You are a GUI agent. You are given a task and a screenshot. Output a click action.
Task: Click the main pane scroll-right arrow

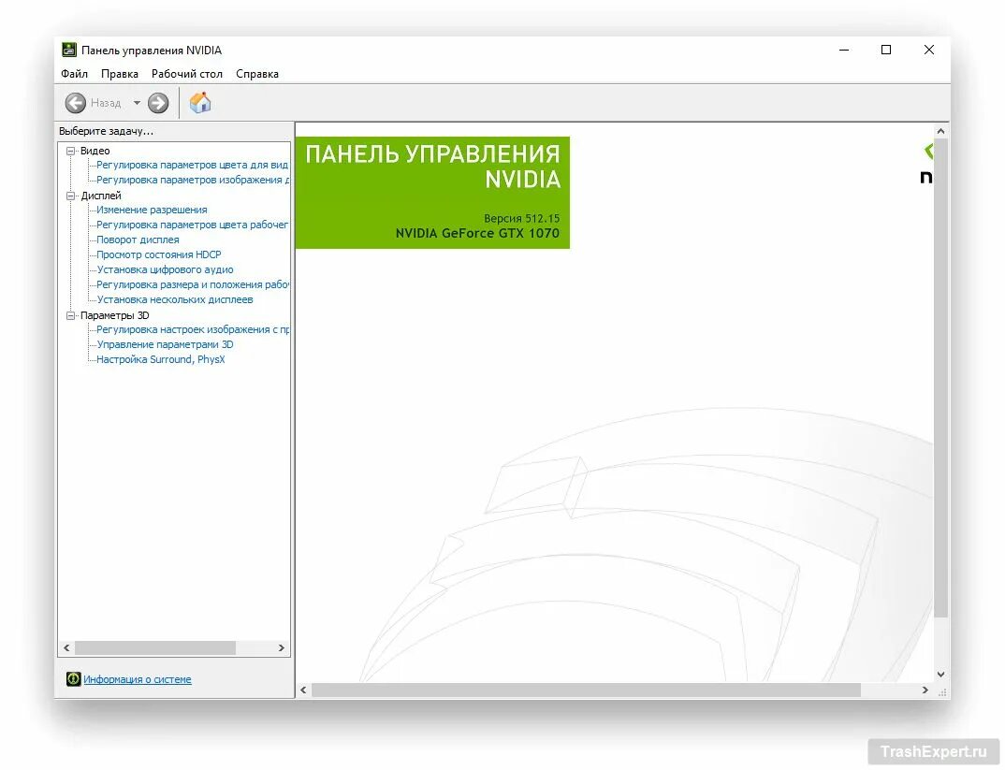925,690
